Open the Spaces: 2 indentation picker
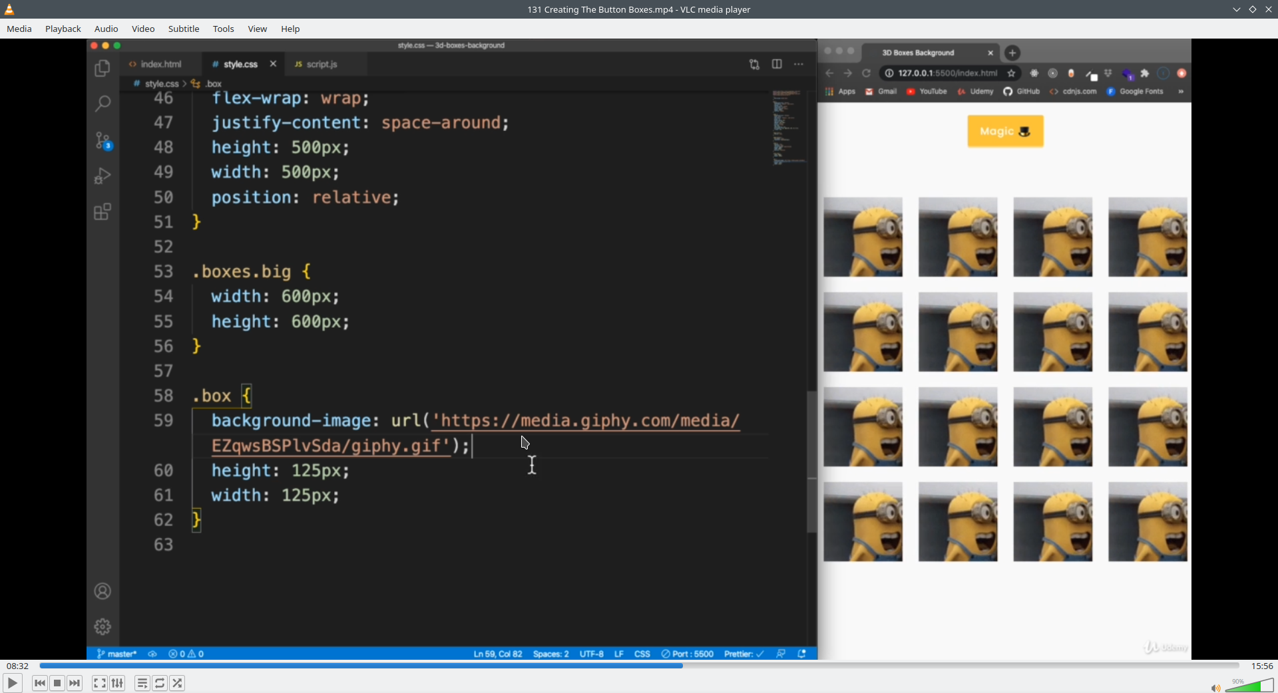 click(x=551, y=654)
